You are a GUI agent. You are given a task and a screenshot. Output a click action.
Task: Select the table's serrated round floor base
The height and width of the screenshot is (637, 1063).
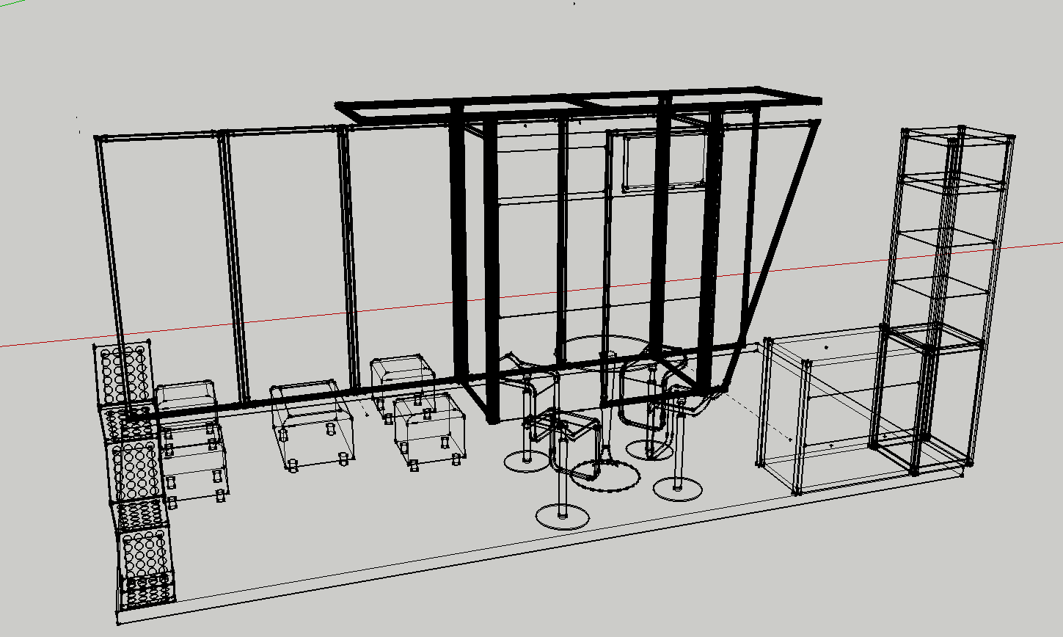[604, 476]
